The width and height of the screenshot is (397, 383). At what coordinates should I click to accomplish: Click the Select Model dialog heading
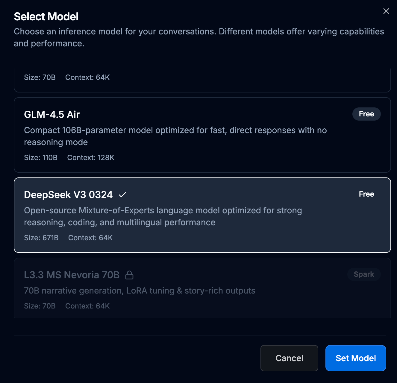pos(46,17)
